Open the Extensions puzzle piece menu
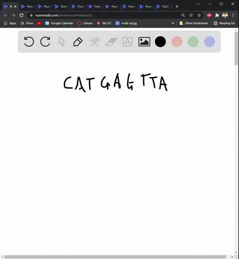239x259 pixels. [217, 15]
